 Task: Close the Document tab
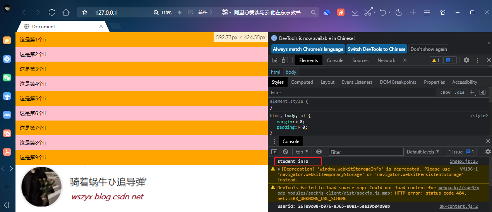(x=101, y=26)
